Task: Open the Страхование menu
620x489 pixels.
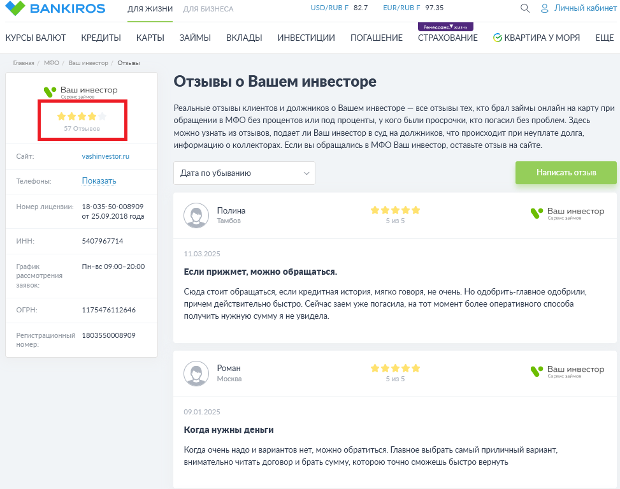Action: [447, 38]
